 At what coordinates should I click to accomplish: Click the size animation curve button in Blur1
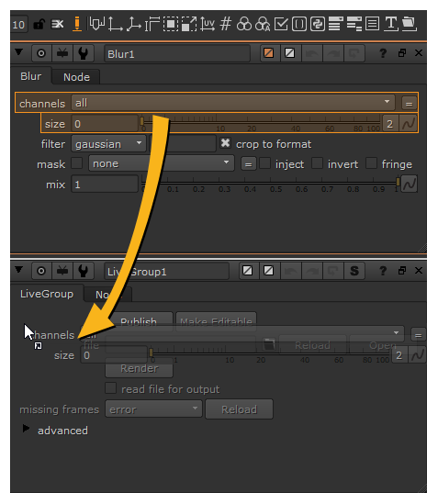[x=409, y=124]
